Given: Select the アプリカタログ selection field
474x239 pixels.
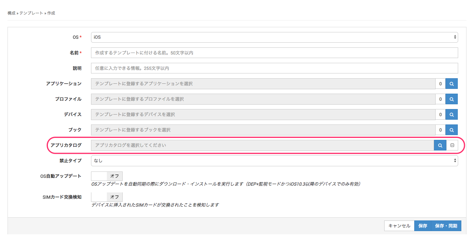Looking at the screenshot, I should click(262, 145).
